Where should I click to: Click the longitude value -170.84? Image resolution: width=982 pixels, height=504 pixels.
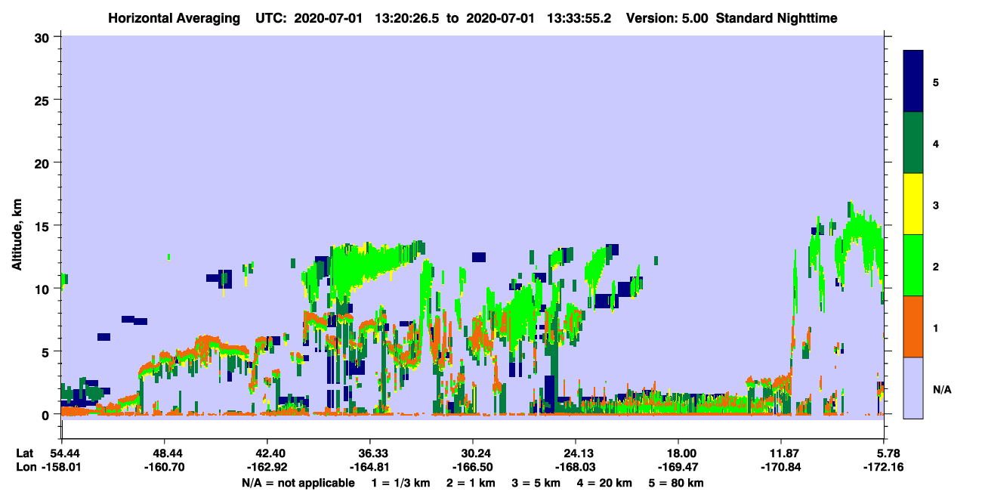[x=781, y=468]
